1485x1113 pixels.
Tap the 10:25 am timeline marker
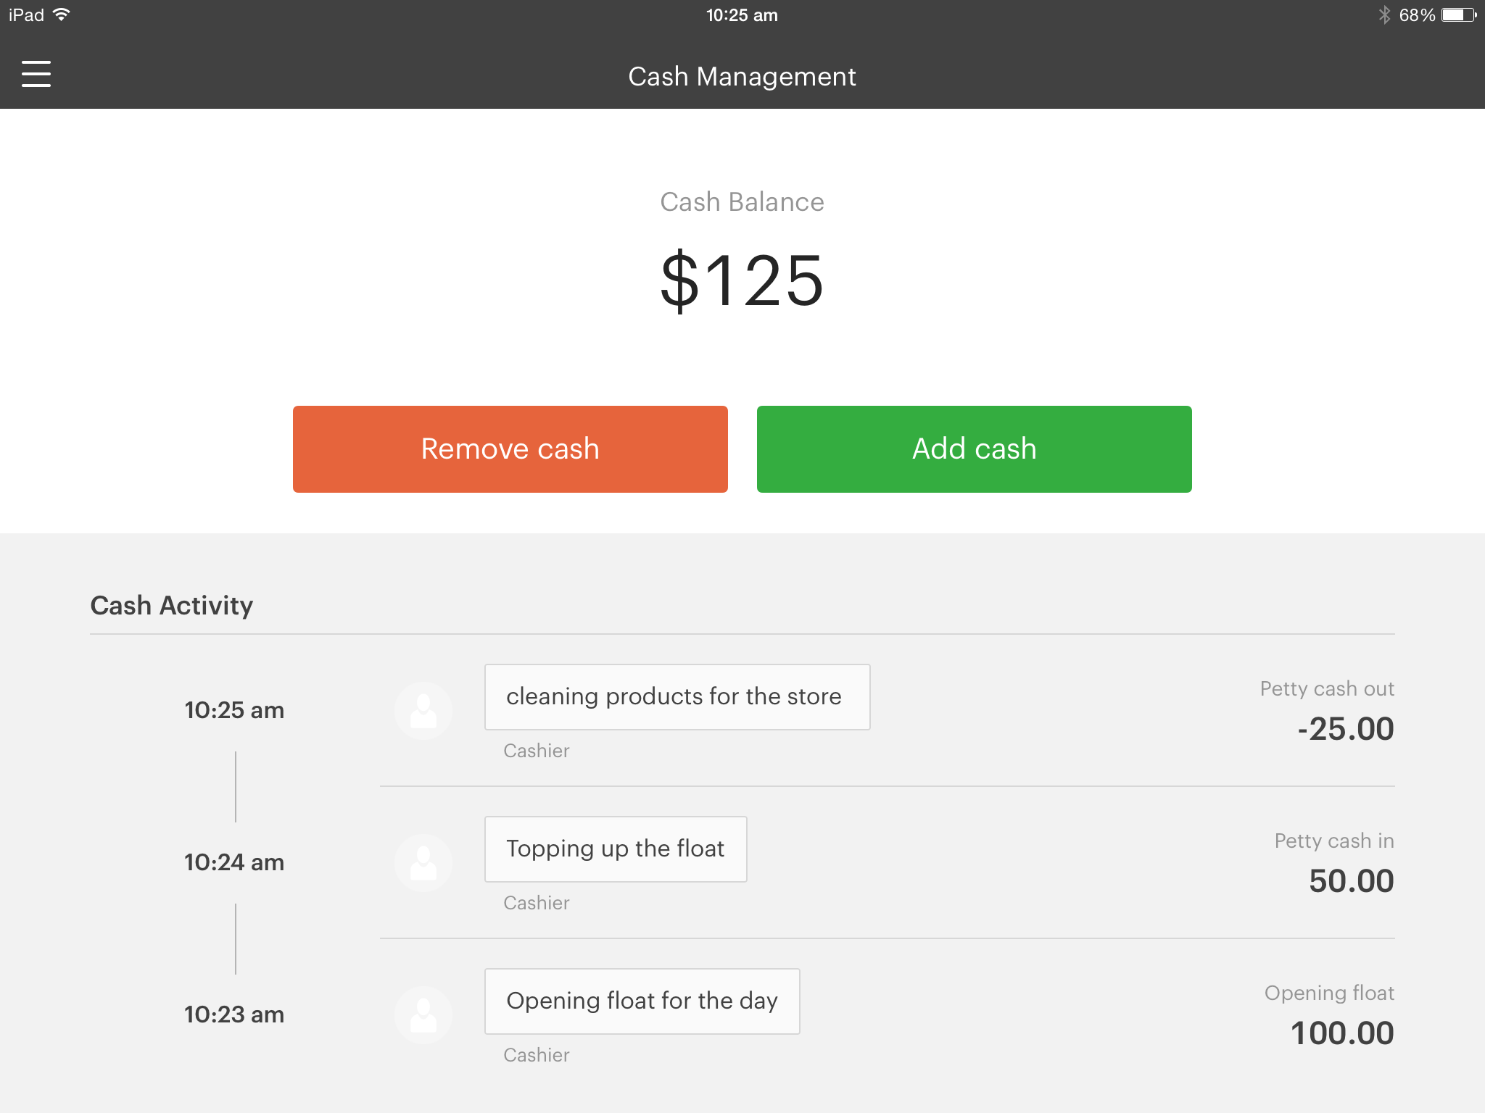point(234,710)
